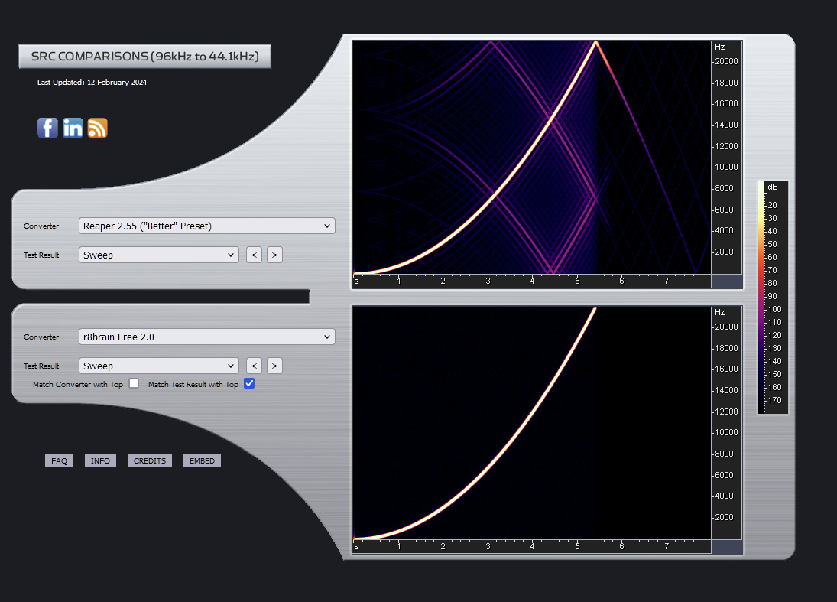Click the top panel Converter label

pyautogui.click(x=41, y=226)
